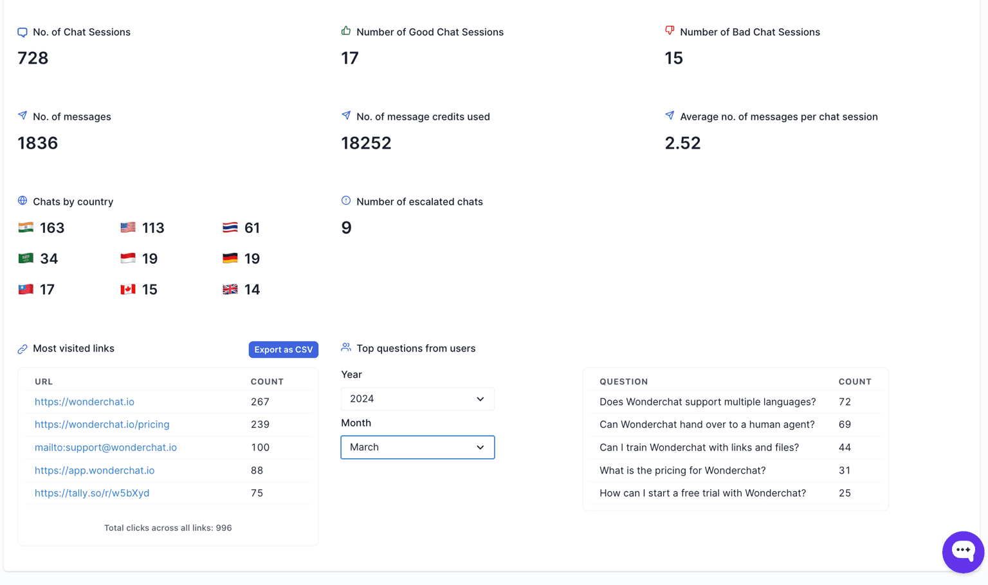Screen dimensions: 988x585
Task: Open the Month dropdown showing March
Action: pos(417,447)
